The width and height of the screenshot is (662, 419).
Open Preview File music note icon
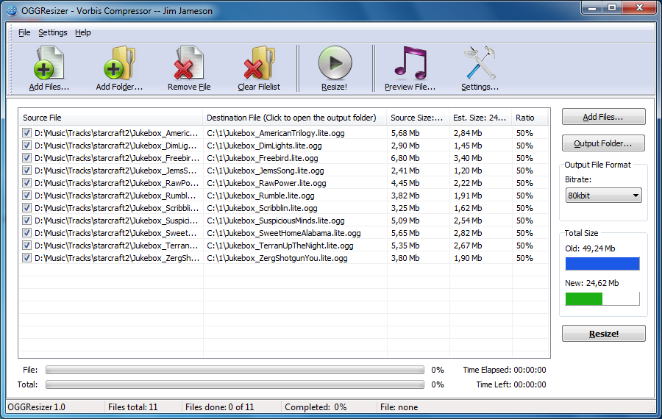tap(410, 63)
